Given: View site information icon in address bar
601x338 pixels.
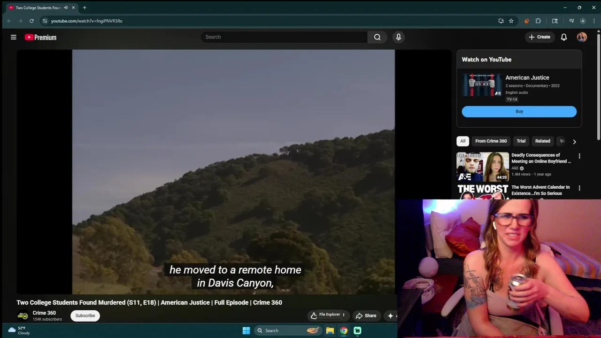Looking at the screenshot, I should click(x=45, y=21).
